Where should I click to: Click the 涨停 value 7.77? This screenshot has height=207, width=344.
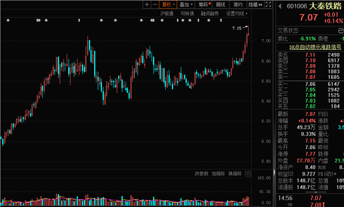(310, 154)
